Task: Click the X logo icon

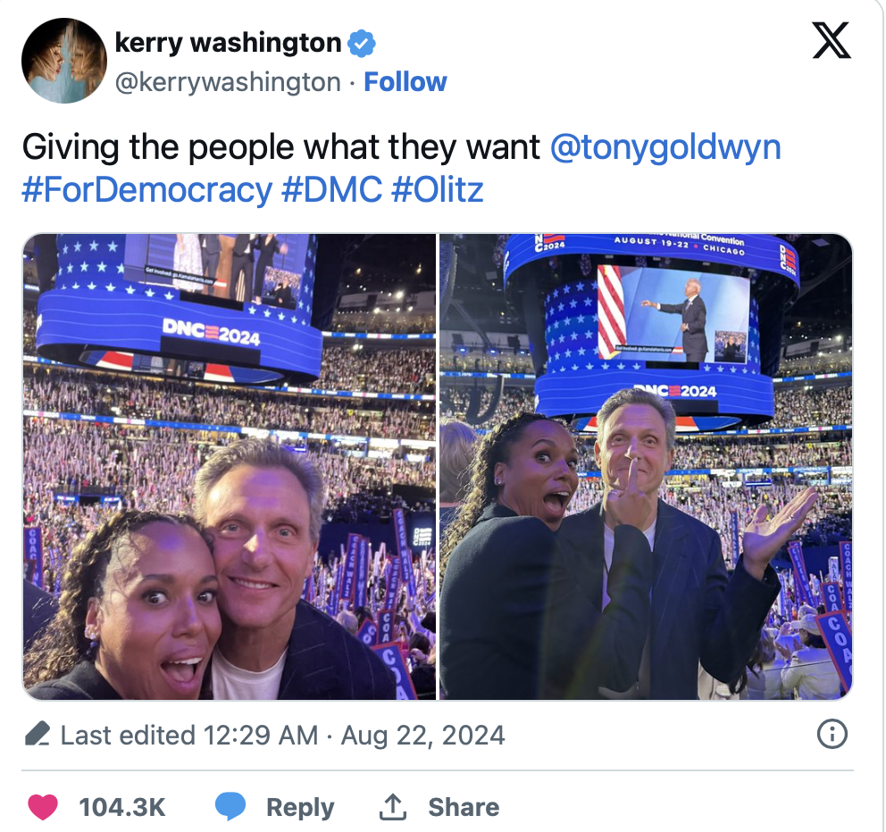Action: 832,41
